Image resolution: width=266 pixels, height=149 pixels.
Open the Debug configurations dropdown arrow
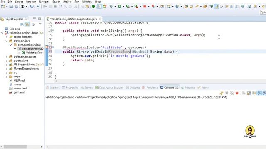tap(115, 7)
